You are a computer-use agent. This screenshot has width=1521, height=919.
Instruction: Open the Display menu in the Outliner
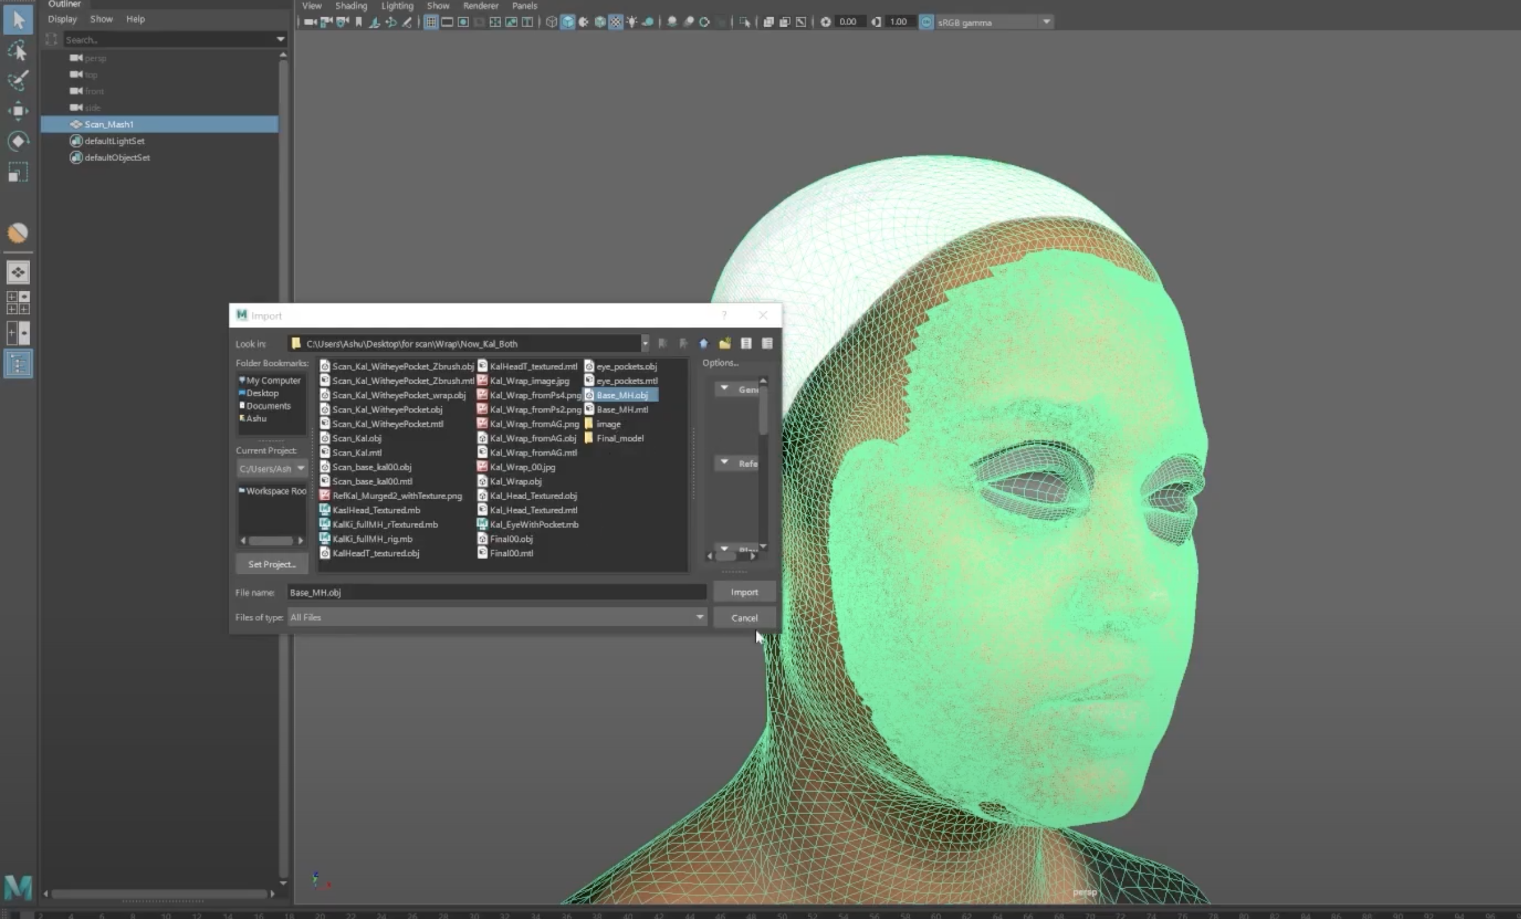(x=62, y=18)
